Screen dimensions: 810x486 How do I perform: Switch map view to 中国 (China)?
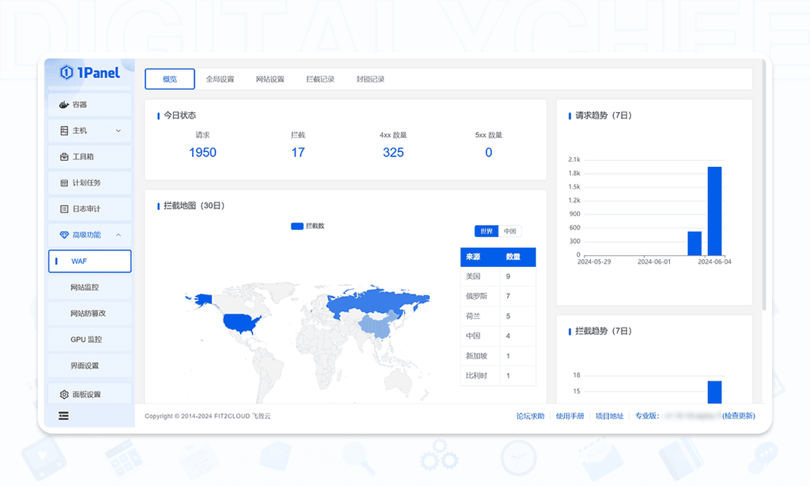coord(510,231)
